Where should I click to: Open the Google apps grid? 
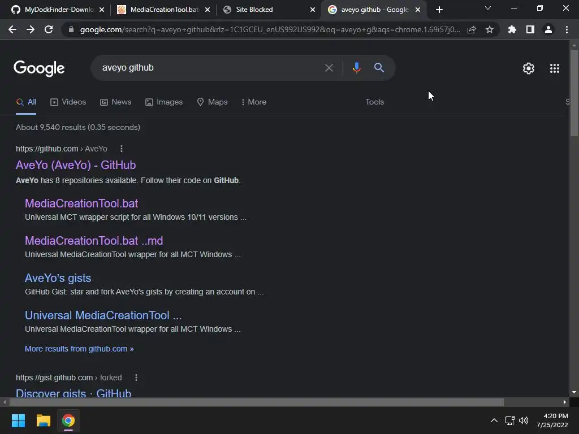pyautogui.click(x=555, y=68)
